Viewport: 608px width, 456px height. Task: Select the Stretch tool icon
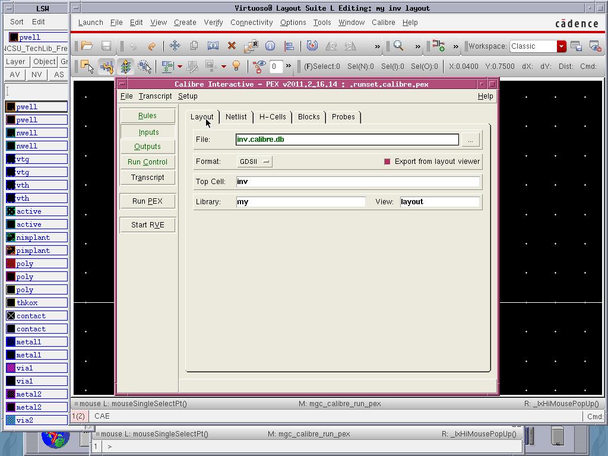coord(213,46)
